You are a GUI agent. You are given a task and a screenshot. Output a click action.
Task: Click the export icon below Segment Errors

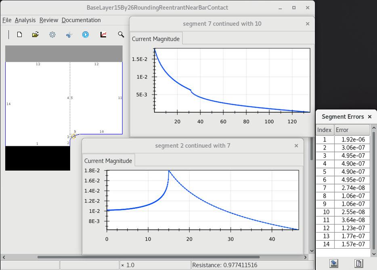tap(334, 264)
